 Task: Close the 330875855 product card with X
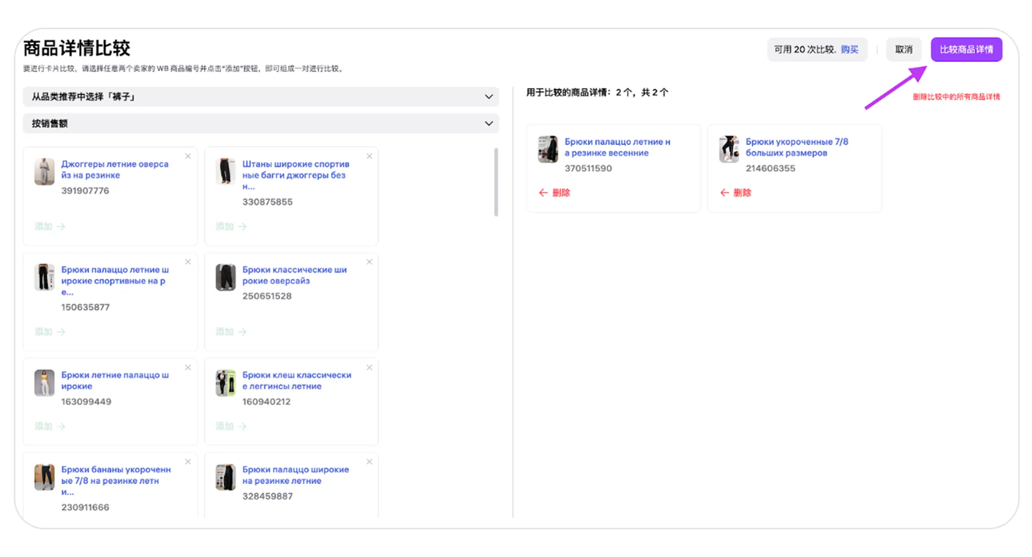[x=369, y=157]
